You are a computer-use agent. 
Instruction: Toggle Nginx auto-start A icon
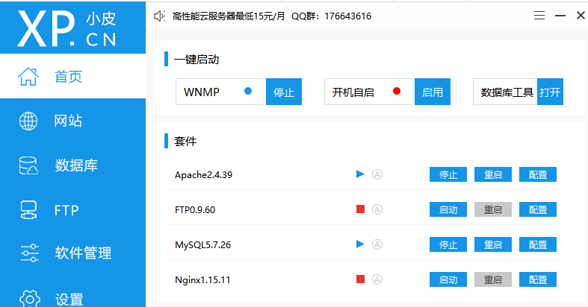(377, 279)
